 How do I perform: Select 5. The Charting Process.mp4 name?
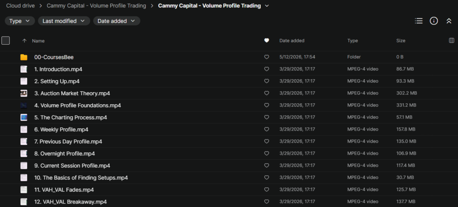tap(71, 118)
